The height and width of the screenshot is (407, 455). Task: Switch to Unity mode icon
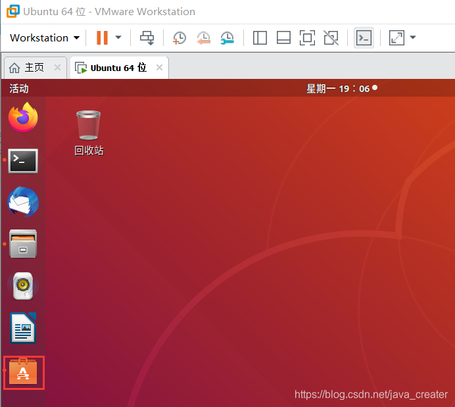tap(331, 37)
